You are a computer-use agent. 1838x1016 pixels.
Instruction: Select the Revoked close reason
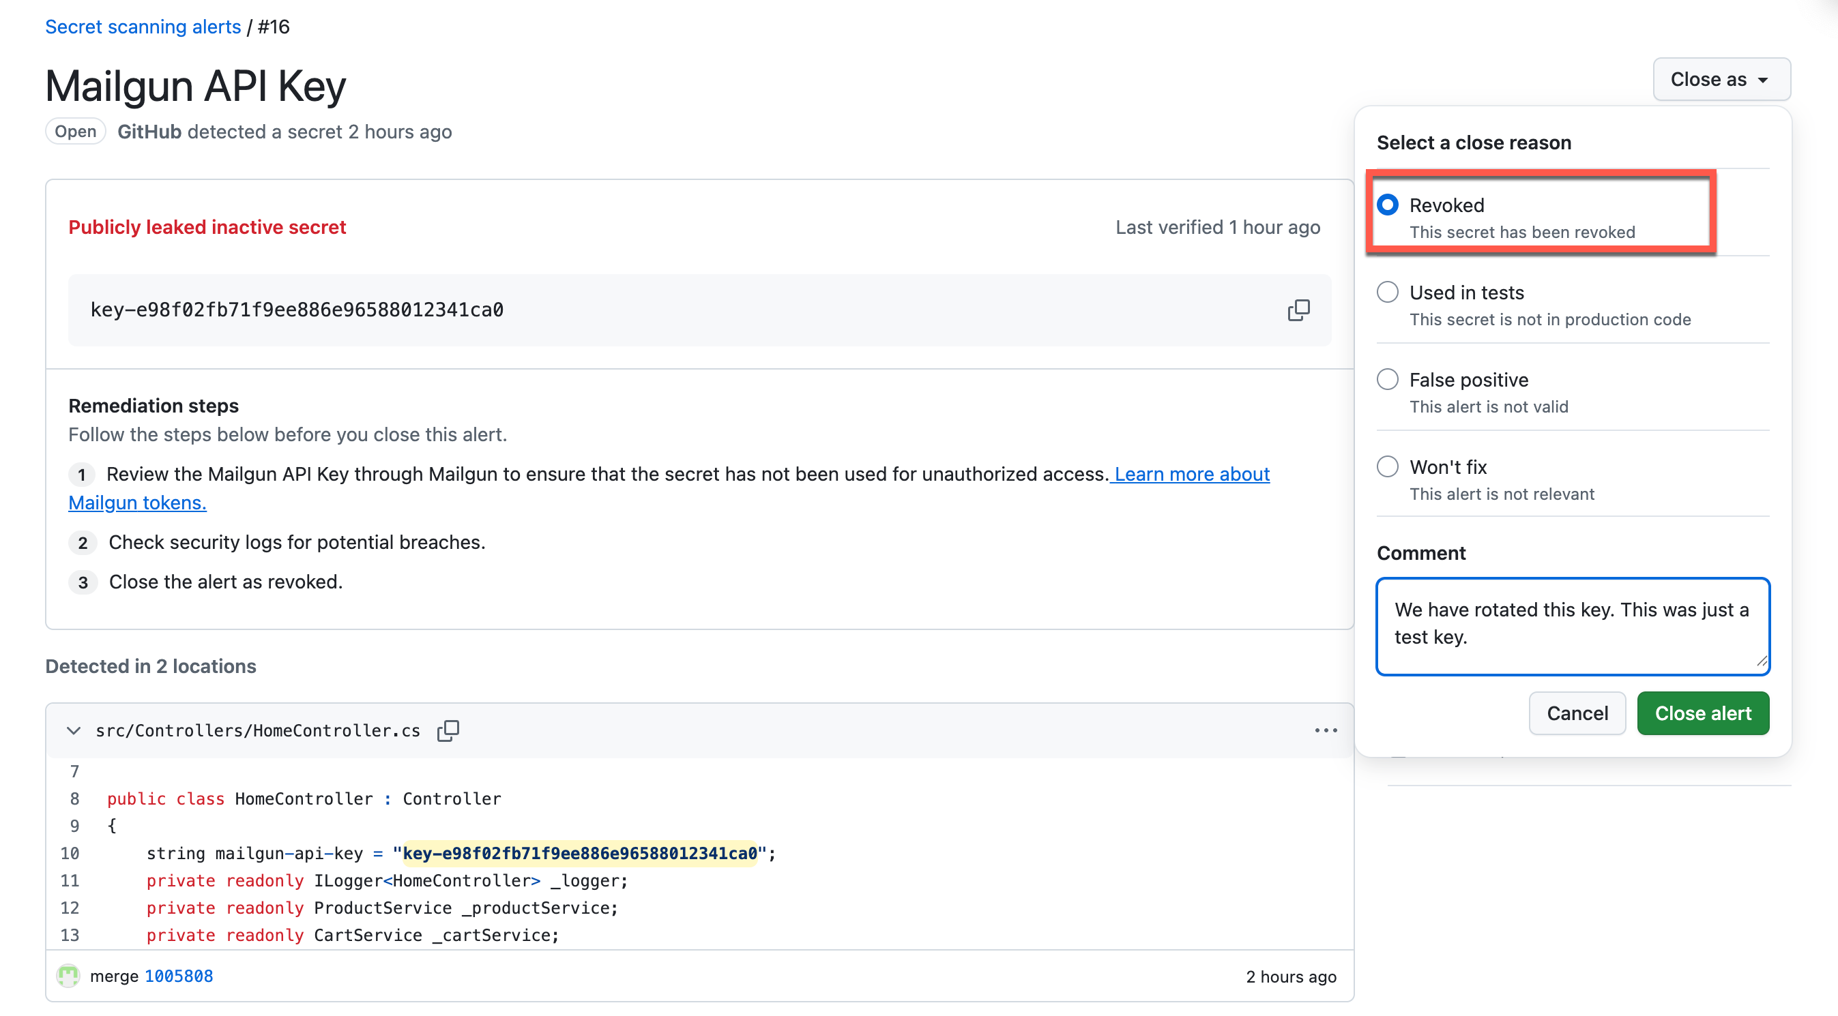[1387, 205]
